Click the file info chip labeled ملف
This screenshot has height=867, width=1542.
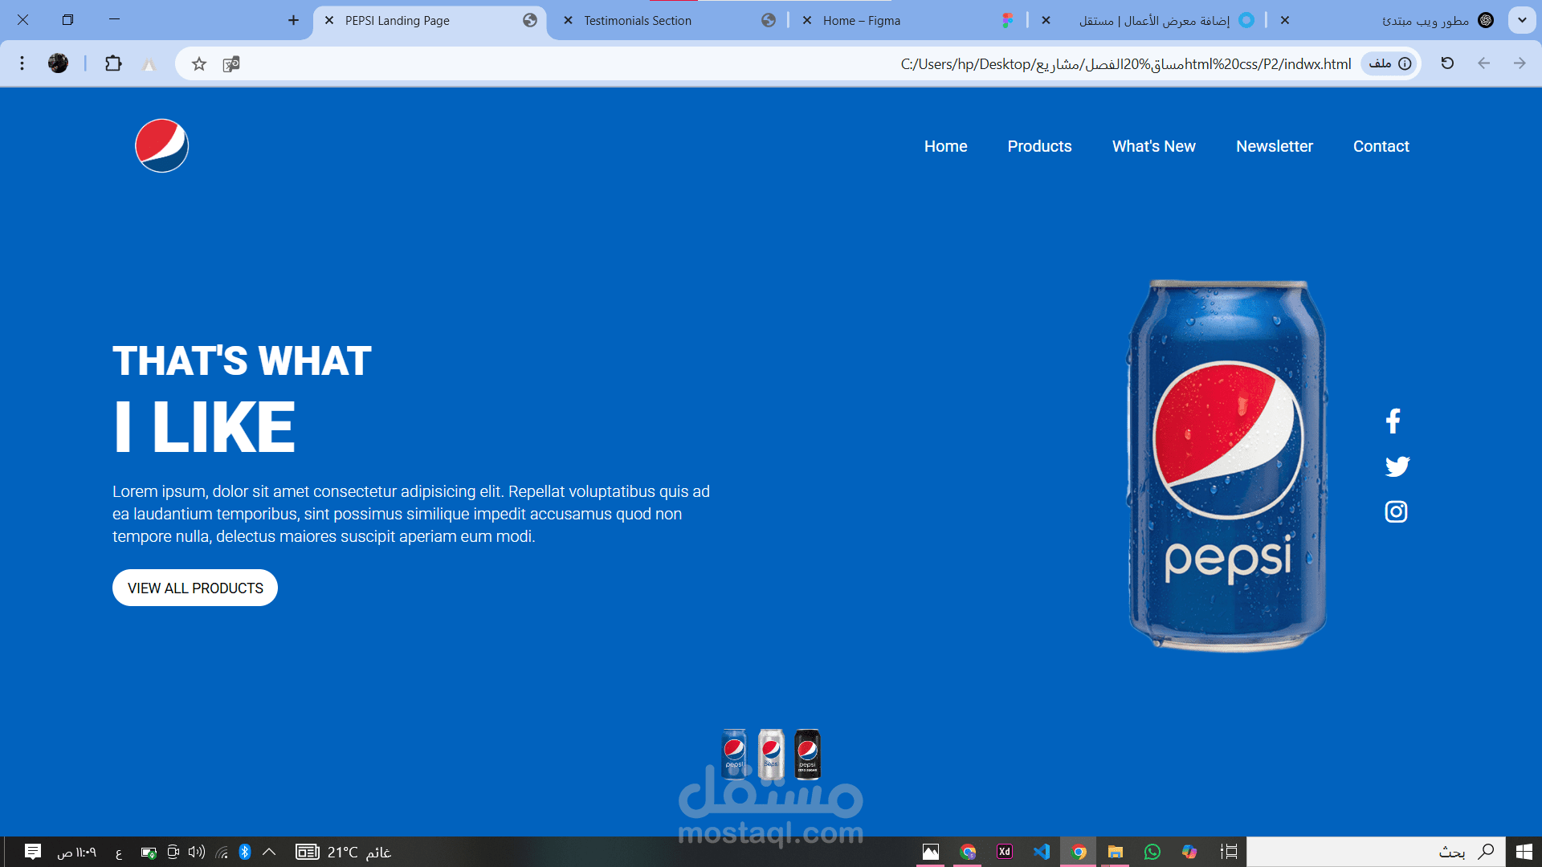[1389, 63]
